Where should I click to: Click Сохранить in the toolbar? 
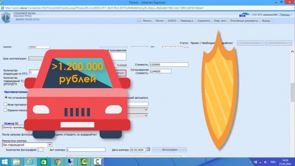click(204, 21)
